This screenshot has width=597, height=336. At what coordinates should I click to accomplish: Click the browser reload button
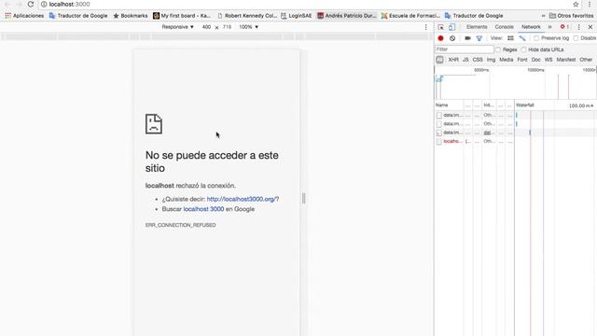point(31,4)
